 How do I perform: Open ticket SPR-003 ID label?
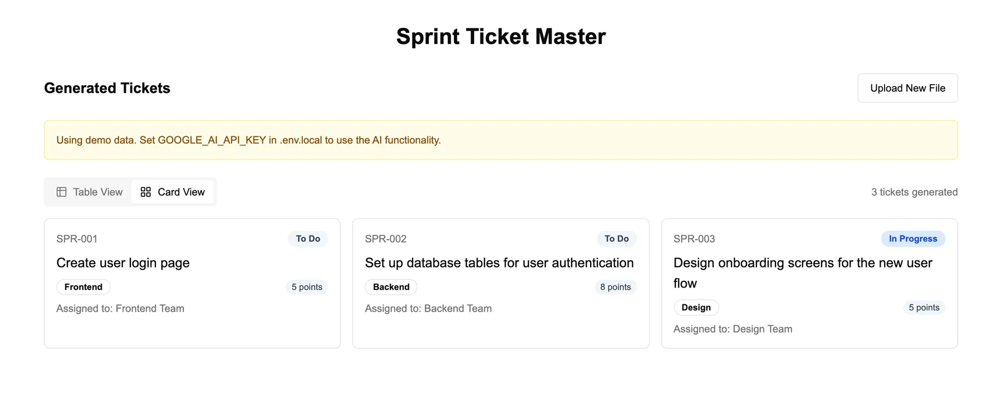pos(694,239)
